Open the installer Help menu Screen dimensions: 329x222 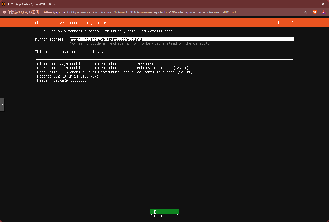285,23
